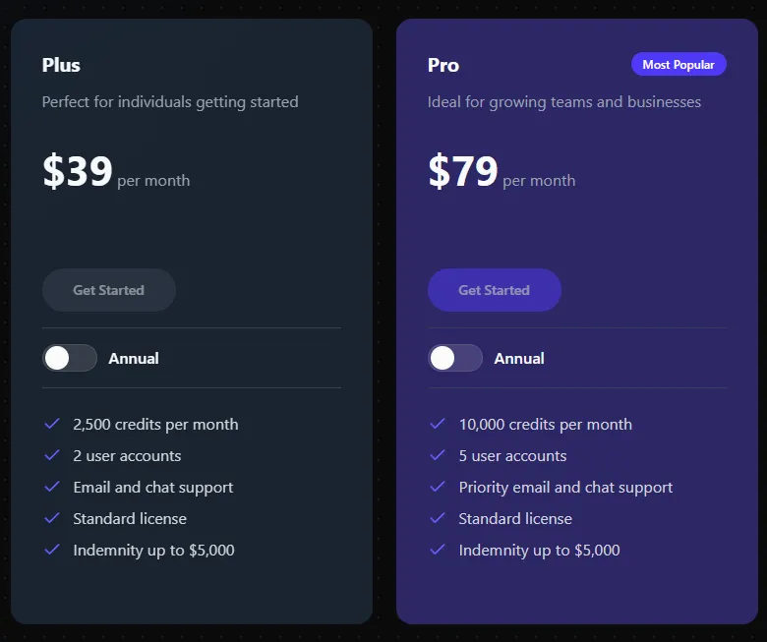Click checkmark next to Email and chat support
767x642 pixels.
click(x=52, y=487)
